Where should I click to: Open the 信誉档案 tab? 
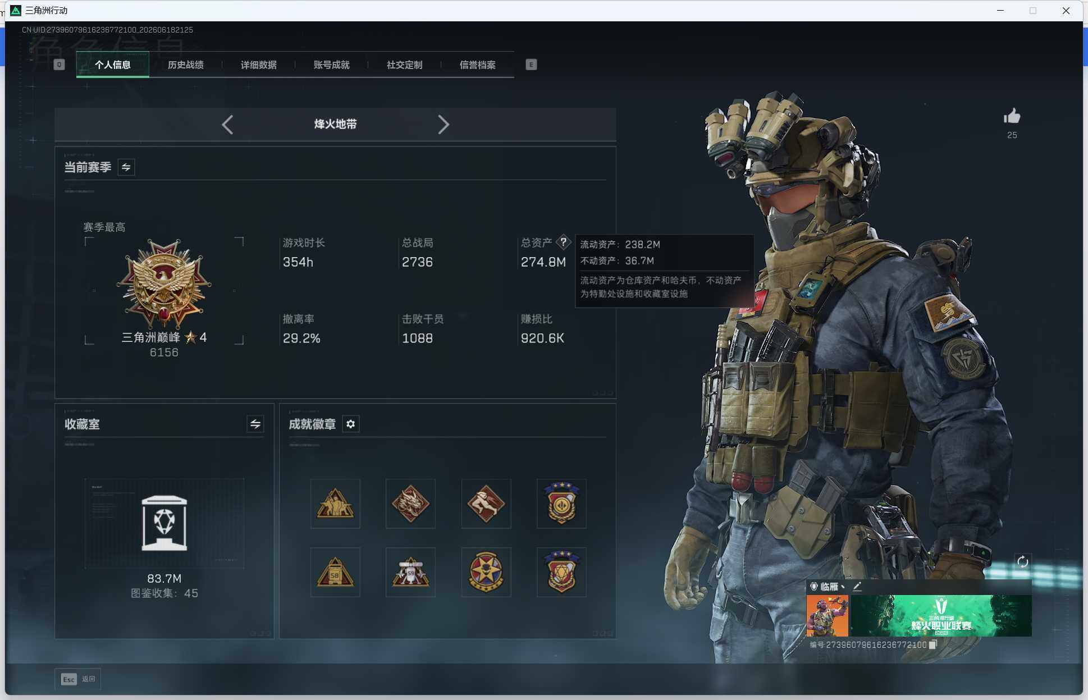click(x=478, y=65)
